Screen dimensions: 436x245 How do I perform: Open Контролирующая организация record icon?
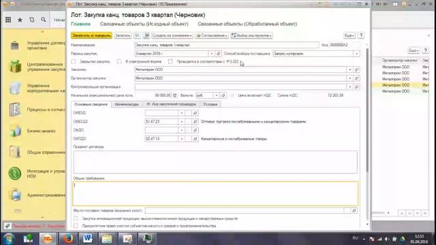click(356, 86)
